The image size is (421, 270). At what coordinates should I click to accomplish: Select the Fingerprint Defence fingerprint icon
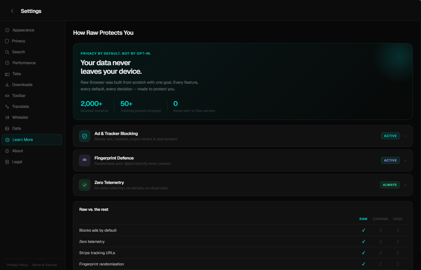85,160
